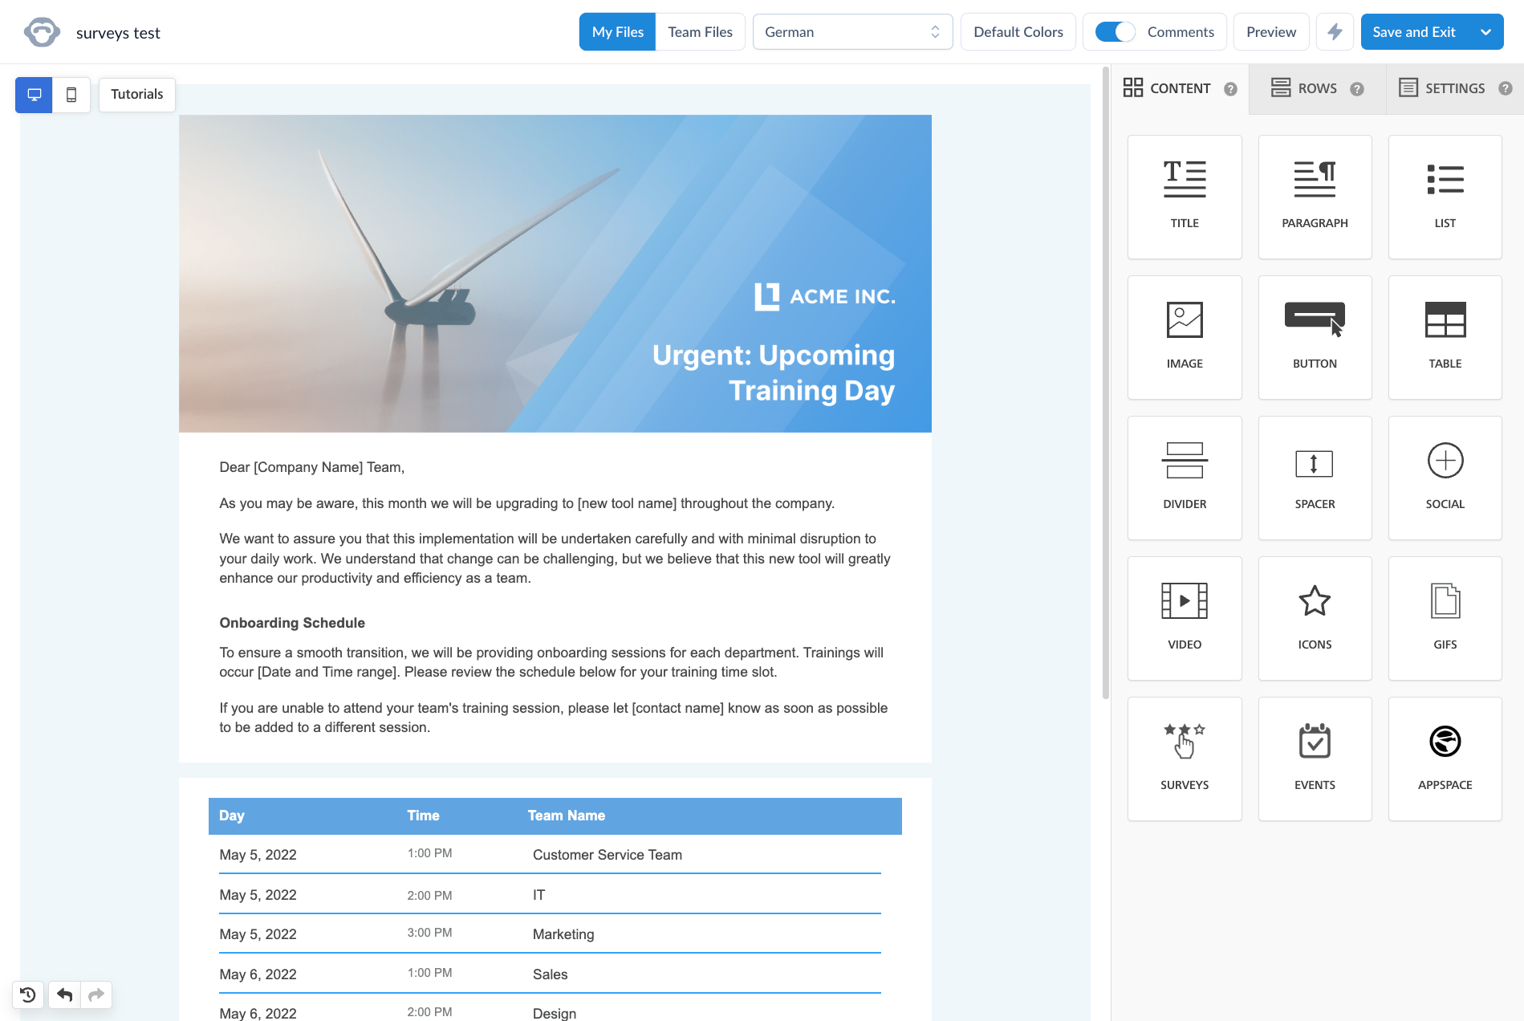Click the lightning bolt icon button
Screen dimensions: 1524x1021
point(1335,32)
